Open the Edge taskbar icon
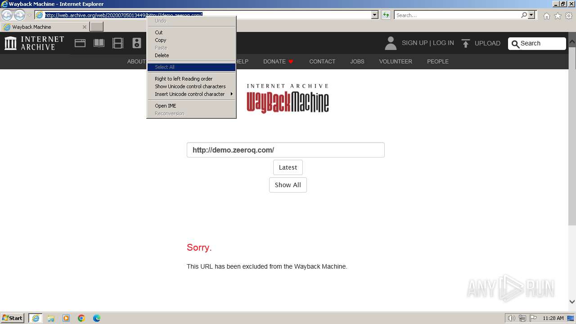Viewport: 576px width, 324px height. [x=97, y=318]
